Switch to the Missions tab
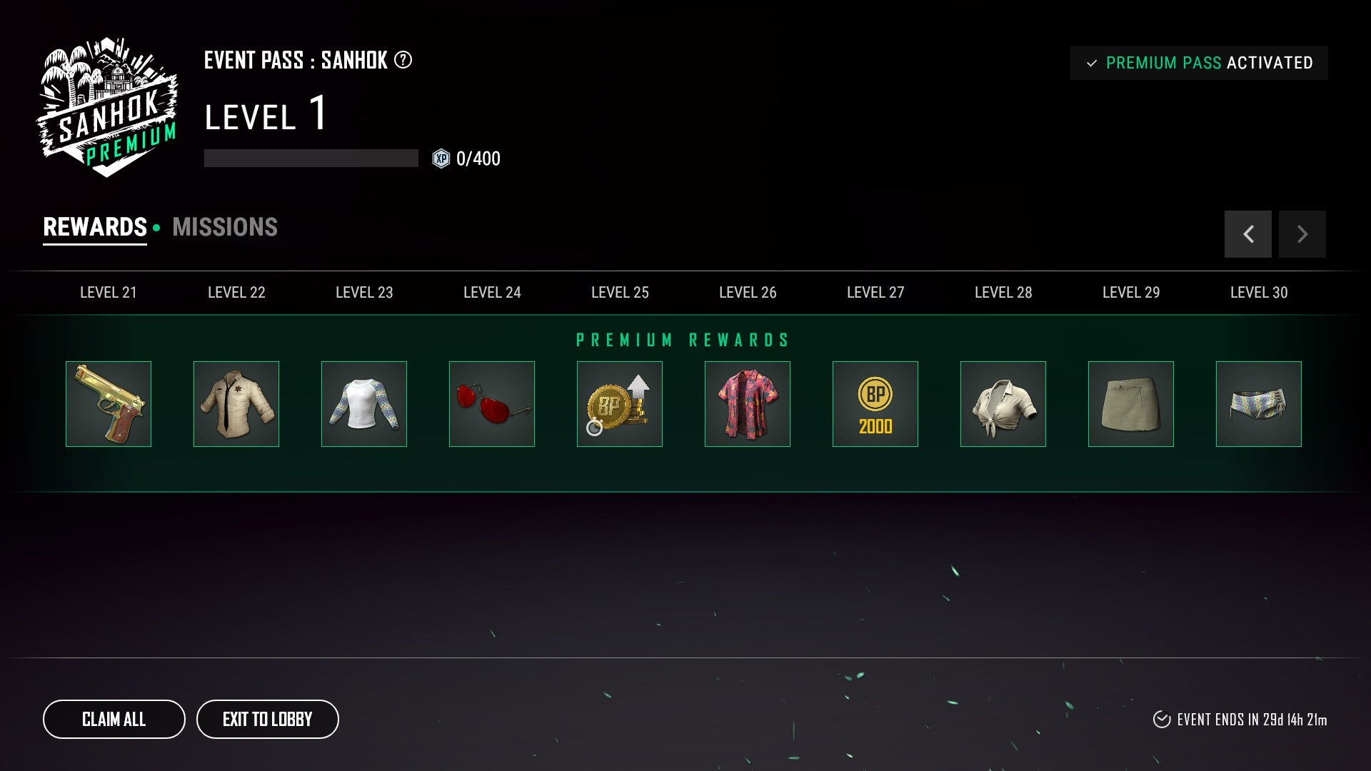 225,227
